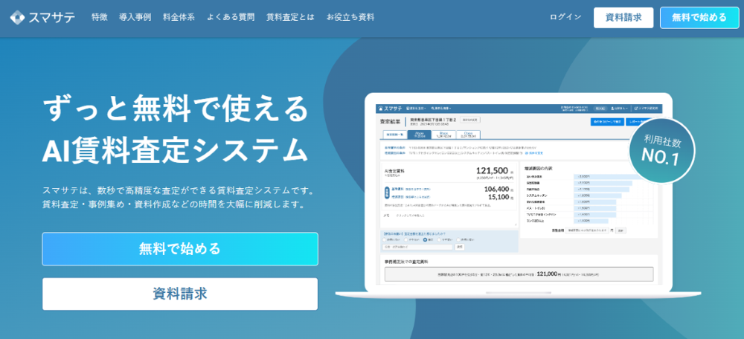The image size is (744, 339).
Task: Click the line 賃料査定・事例集め・資料作成などの時間を大幅に削減します
Action: click(x=173, y=206)
